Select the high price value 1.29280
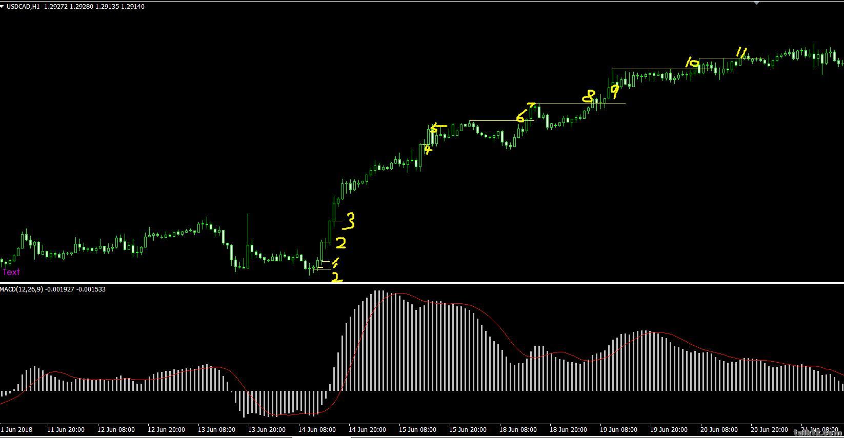844x438 pixels. (x=82, y=7)
